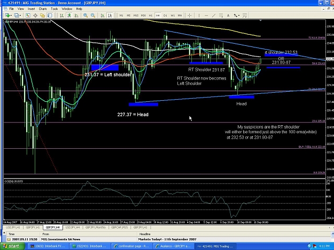The image size is (334, 250).
Task: Switch to '10632: Interbank FX' taskbar item
Action: (48, 246)
